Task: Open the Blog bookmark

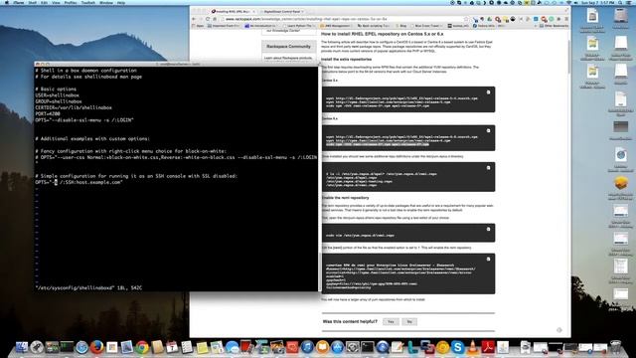Action: click(400, 26)
